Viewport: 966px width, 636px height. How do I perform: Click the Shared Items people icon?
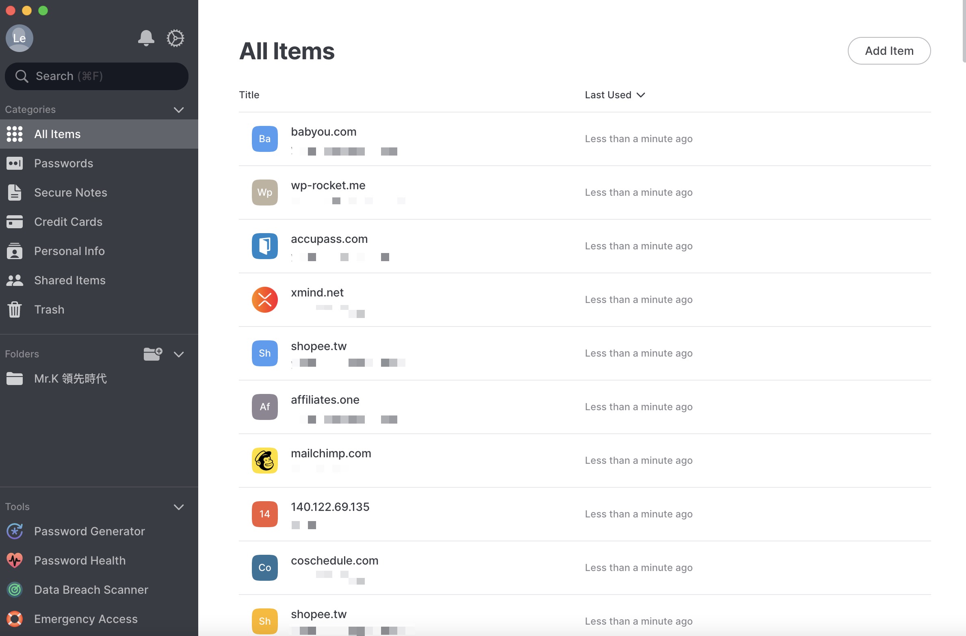15,280
